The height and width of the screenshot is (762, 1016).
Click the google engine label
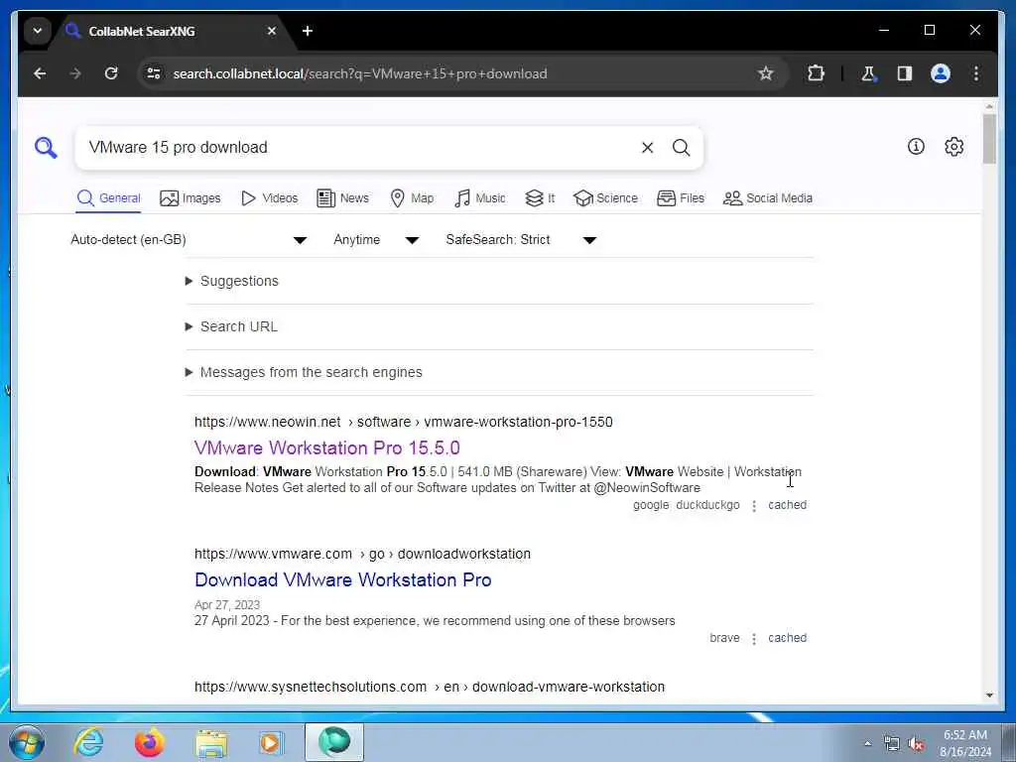651,505
